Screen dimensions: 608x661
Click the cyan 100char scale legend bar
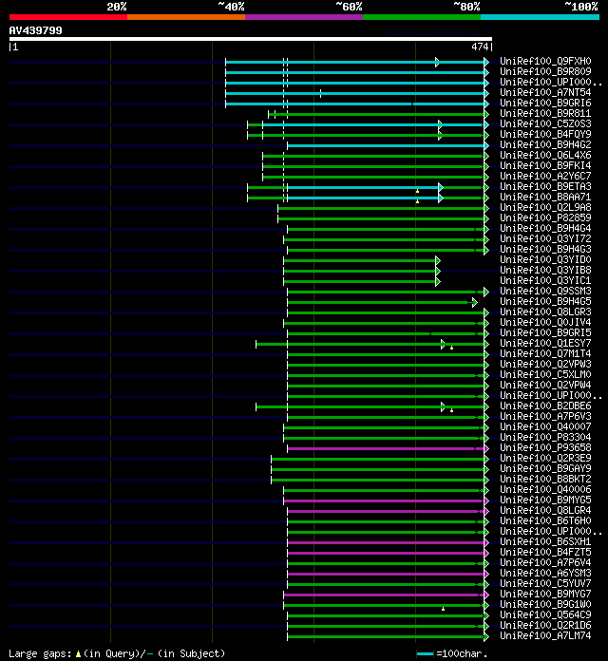click(x=425, y=653)
